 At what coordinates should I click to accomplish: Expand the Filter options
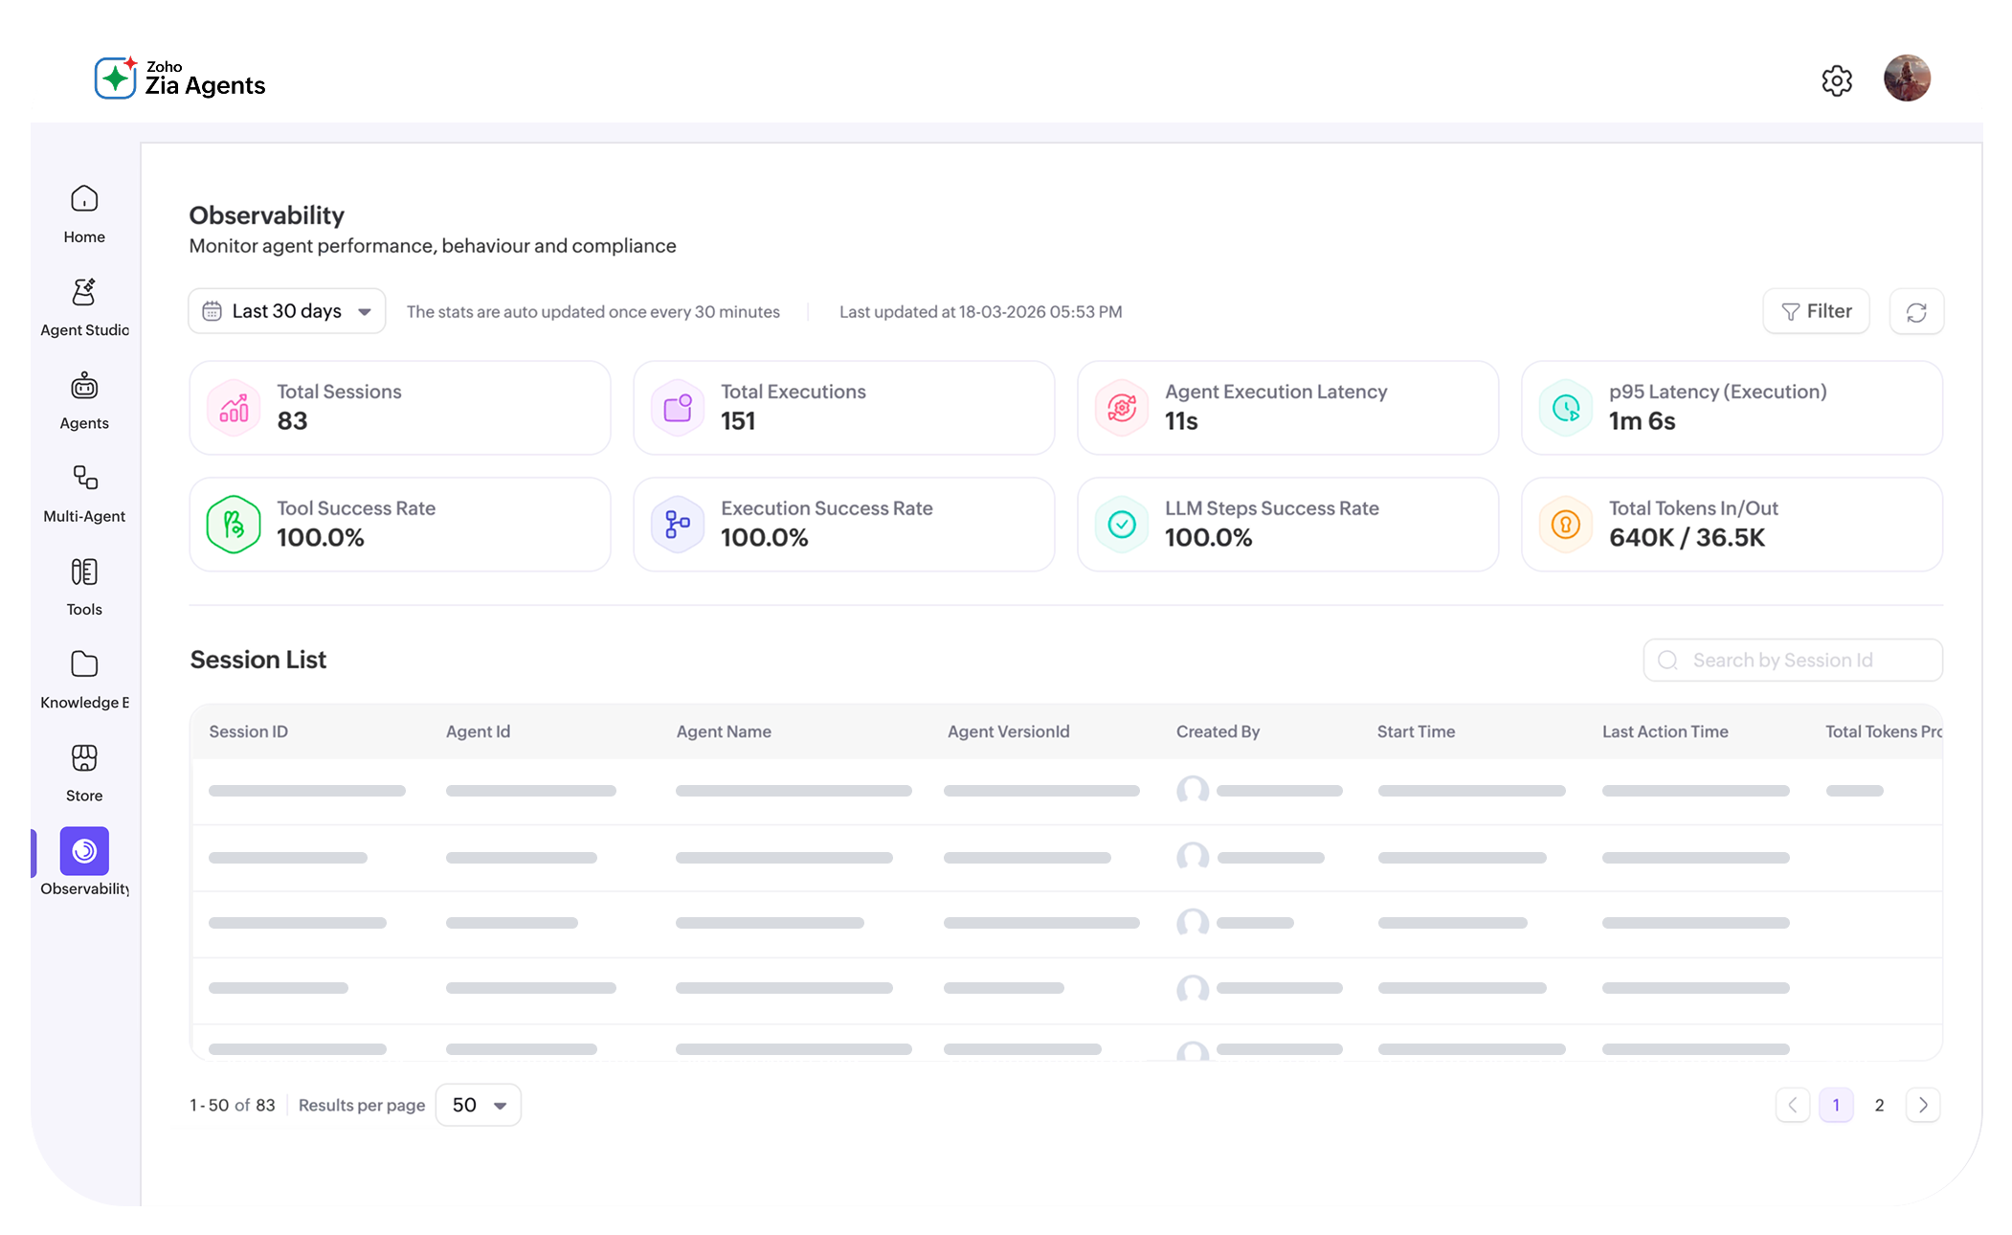click(x=1815, y=310)
